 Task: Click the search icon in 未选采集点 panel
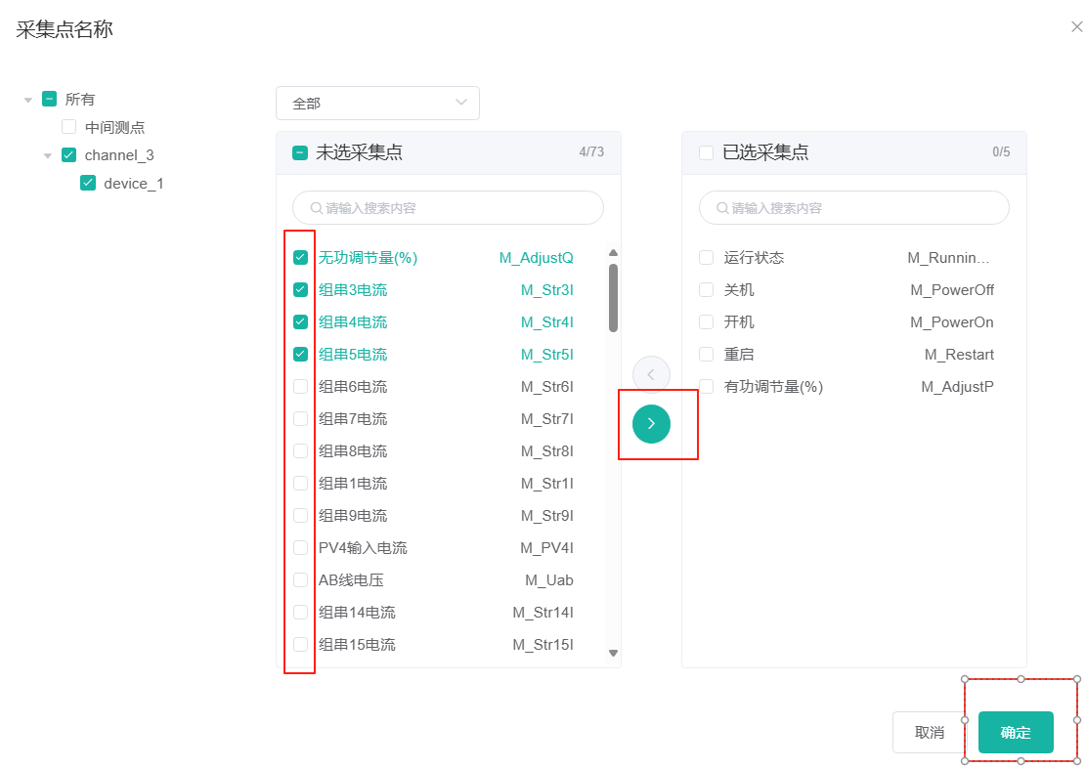317,208
